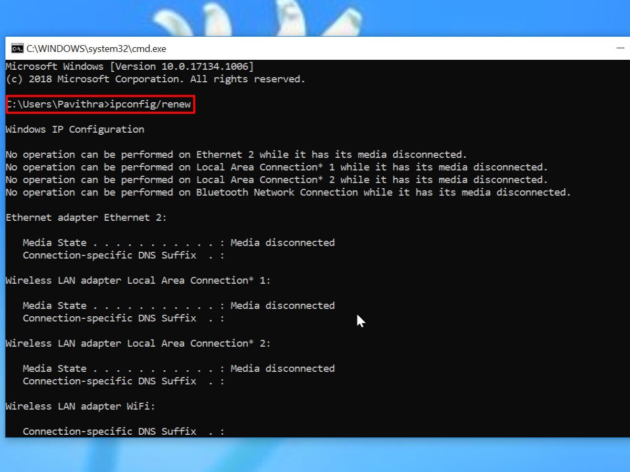Click Media State line under Ethernet 2
This screenshot has width=630, height=472.
[178, 243]
